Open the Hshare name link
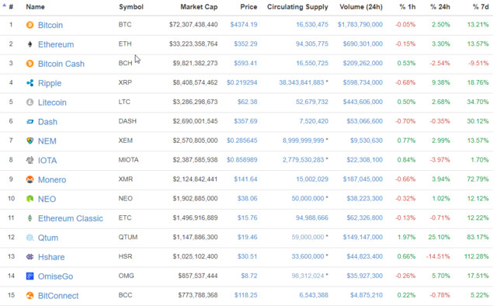Screen dimensions: 497x306 [x=51, y=257]
